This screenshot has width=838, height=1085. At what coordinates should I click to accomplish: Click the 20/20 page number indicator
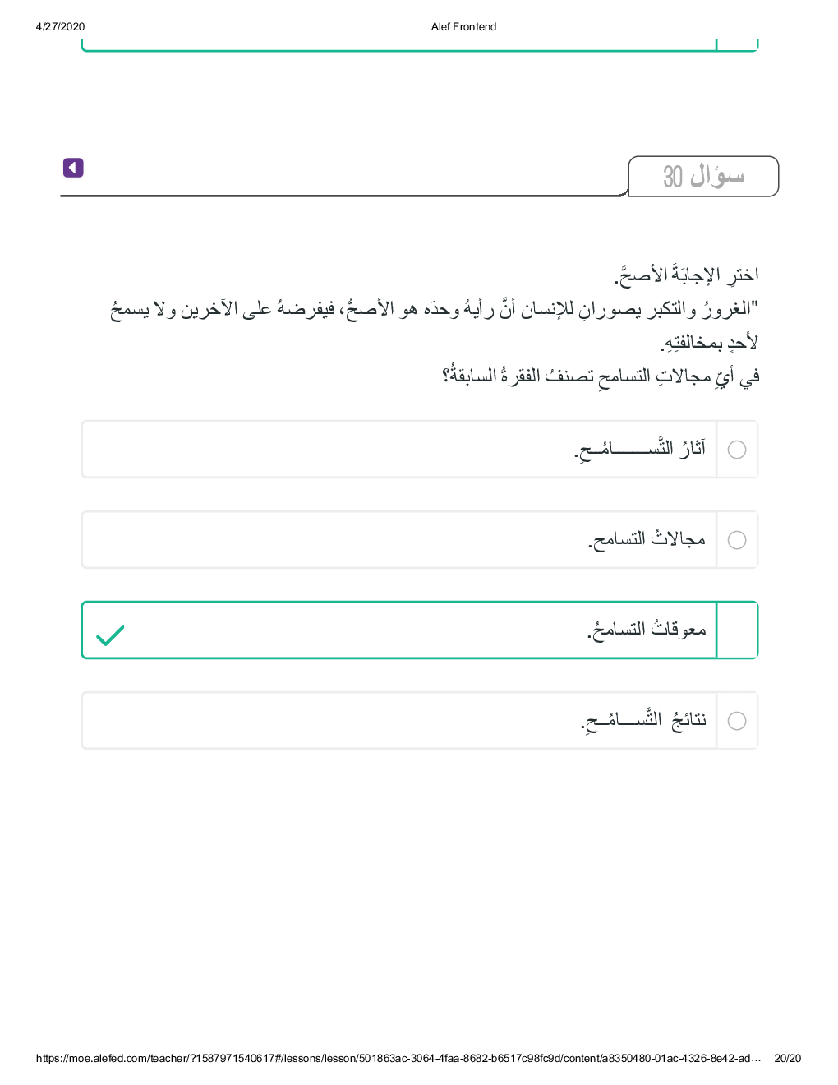pos(787,1059)
